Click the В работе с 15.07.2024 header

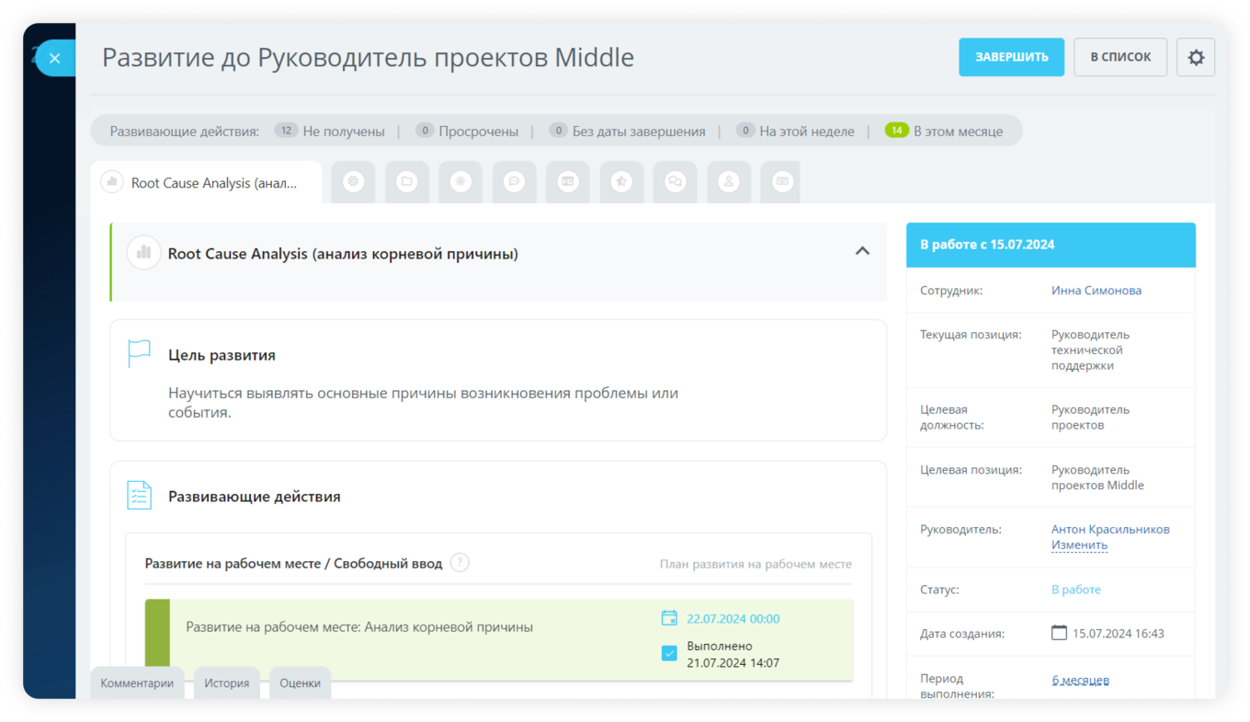pyautogui.click(x=1051, y=245)
